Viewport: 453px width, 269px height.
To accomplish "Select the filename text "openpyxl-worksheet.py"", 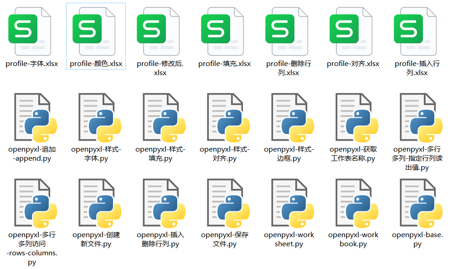I will coord(289,239).
